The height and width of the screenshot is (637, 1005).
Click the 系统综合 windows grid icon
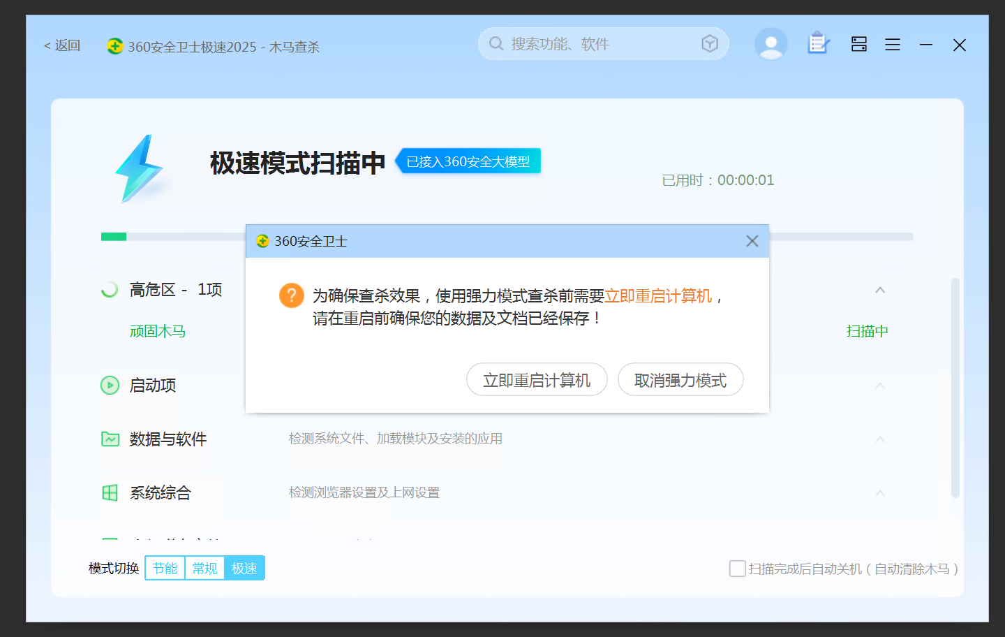pos(110,492)
